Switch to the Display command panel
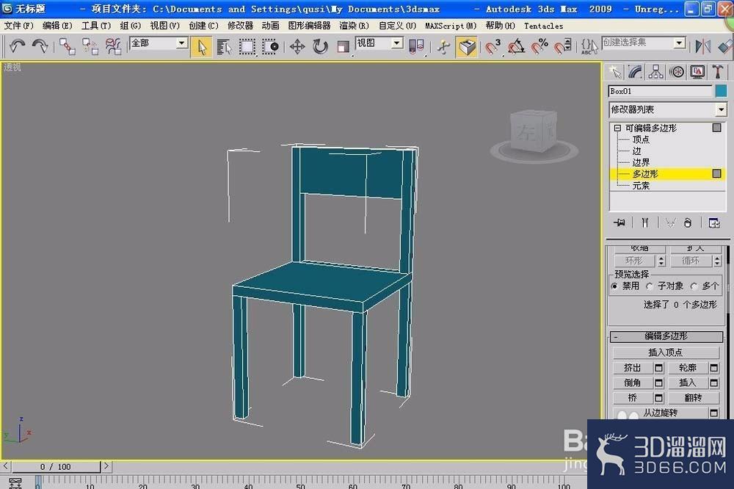The image size is (734, 489). (x=697, y=72)
